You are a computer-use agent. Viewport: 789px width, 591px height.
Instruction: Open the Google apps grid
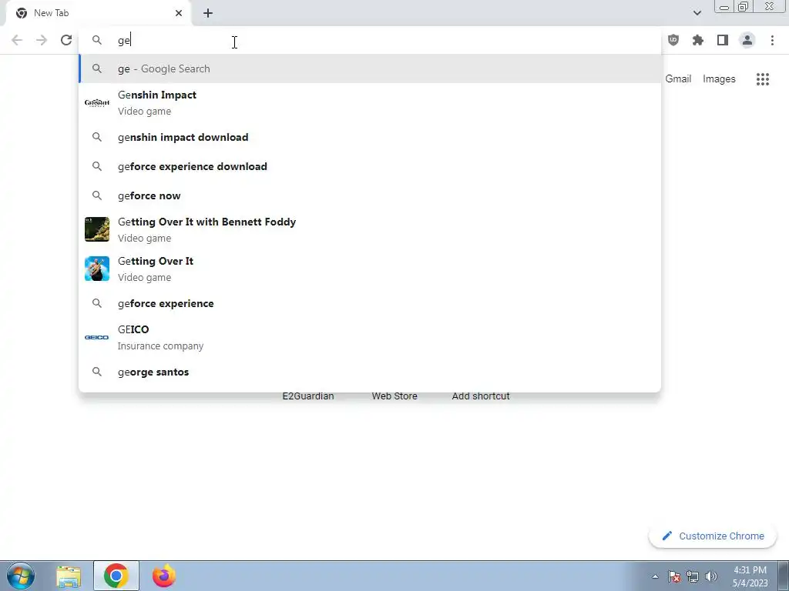coord(763,79)
